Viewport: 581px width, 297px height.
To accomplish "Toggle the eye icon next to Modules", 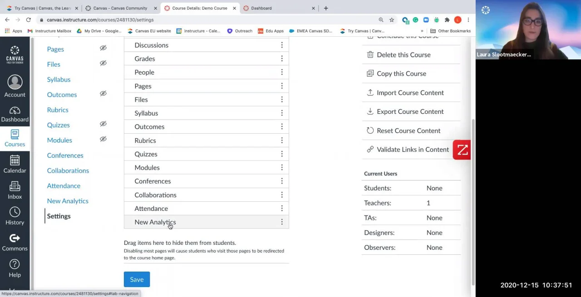I will pos(103,139).
